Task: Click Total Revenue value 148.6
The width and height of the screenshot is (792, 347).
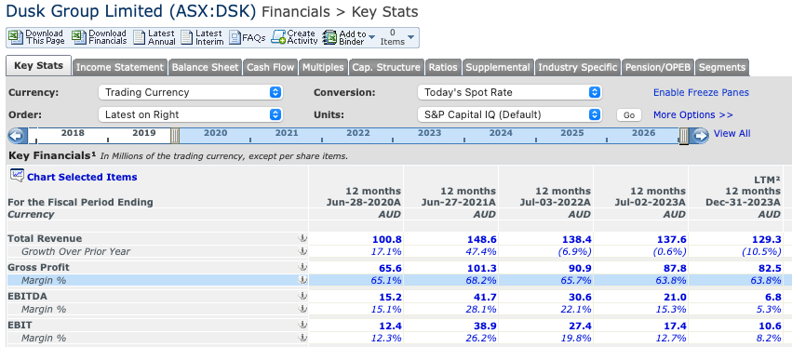Action: click(x=481, y=239)
